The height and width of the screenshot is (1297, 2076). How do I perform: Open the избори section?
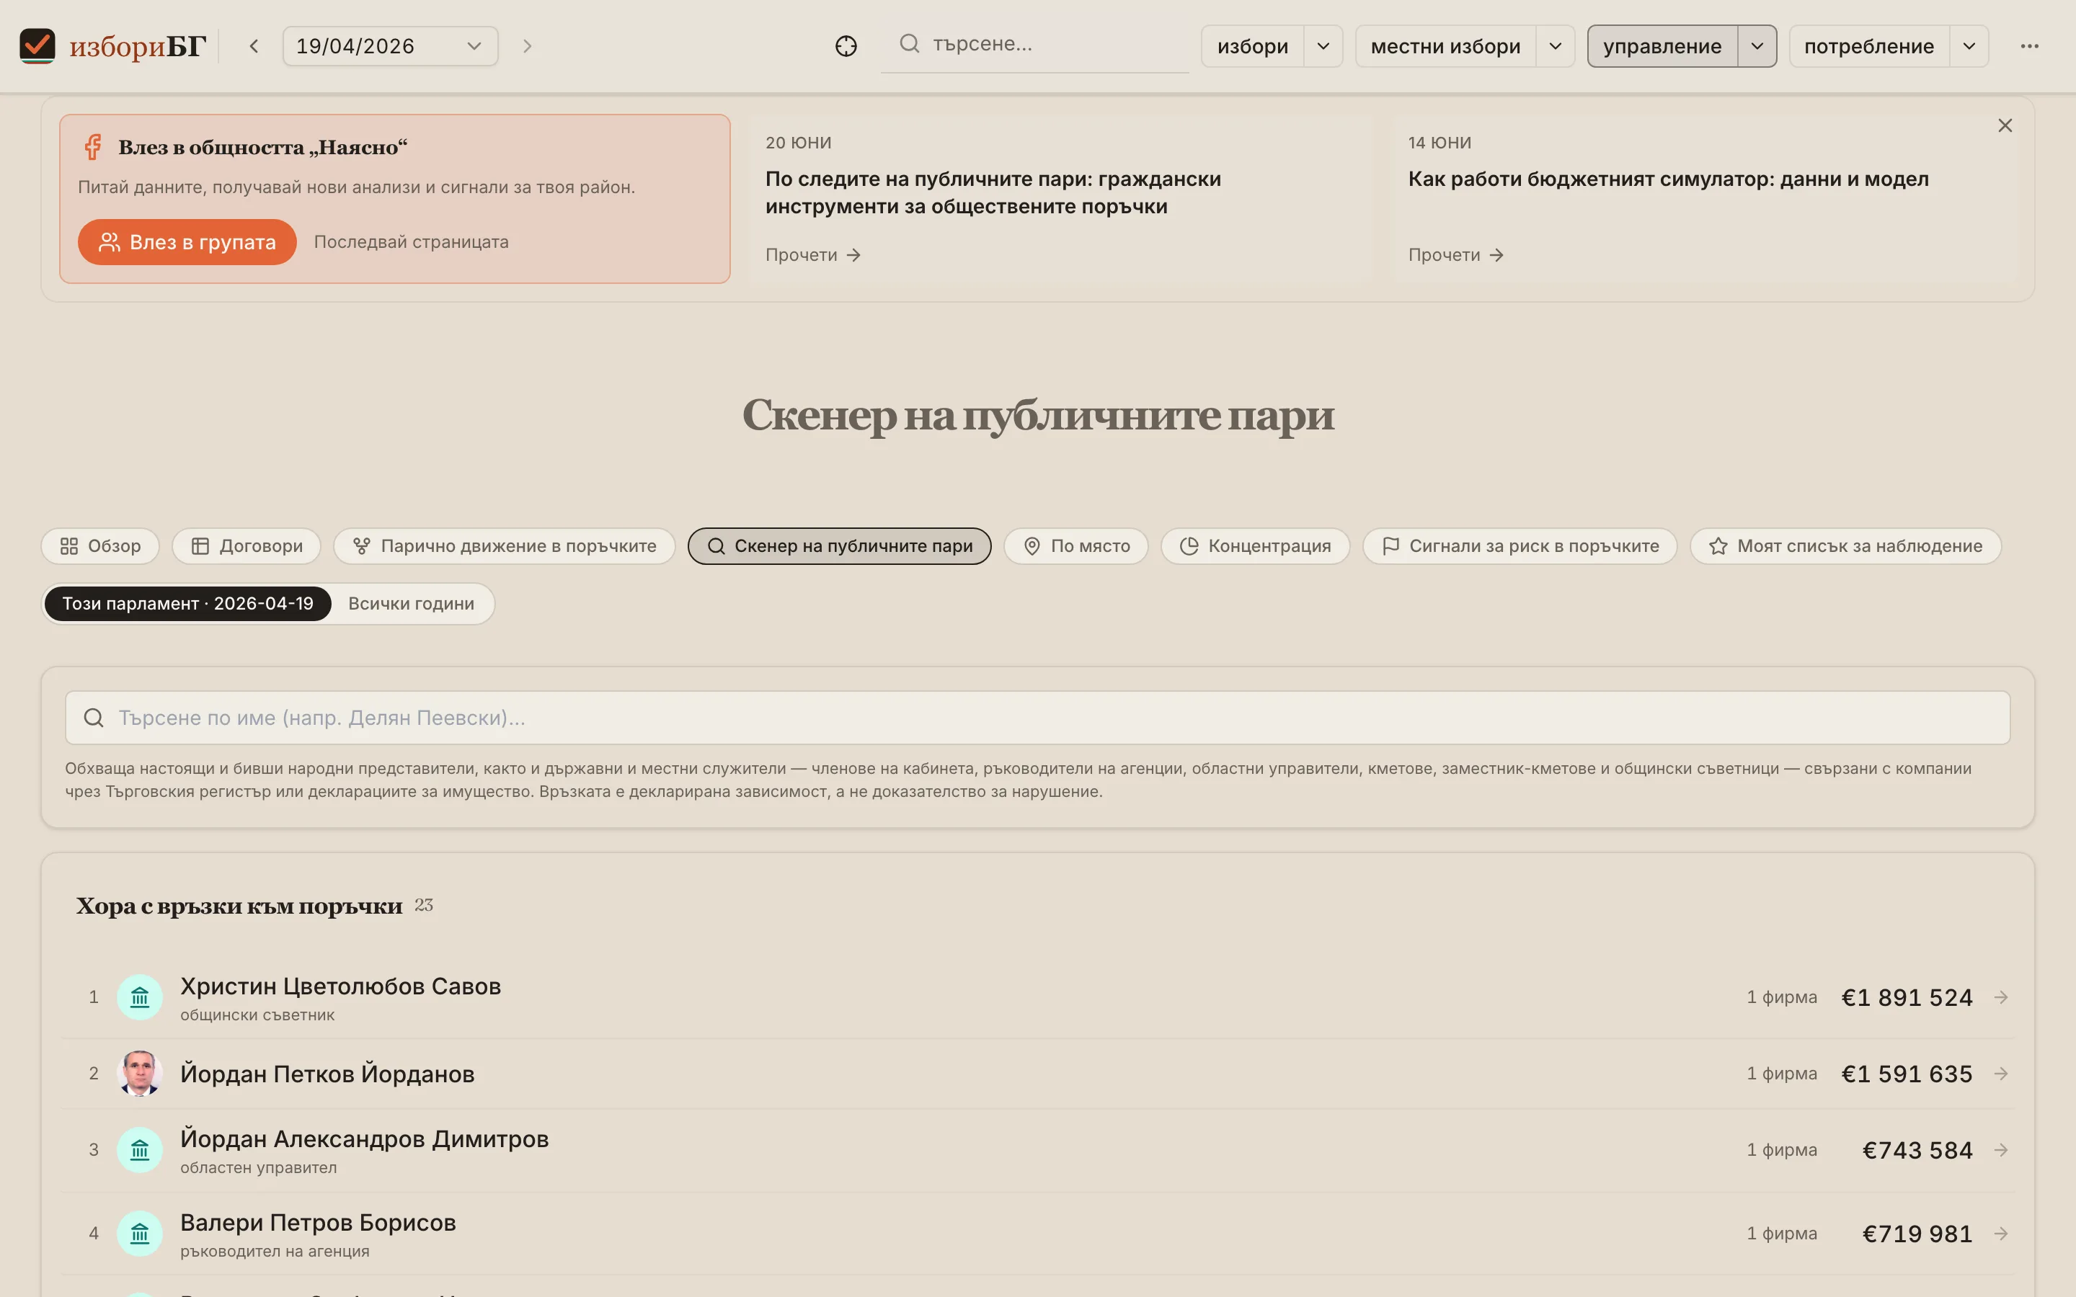tap(1253, 46)
